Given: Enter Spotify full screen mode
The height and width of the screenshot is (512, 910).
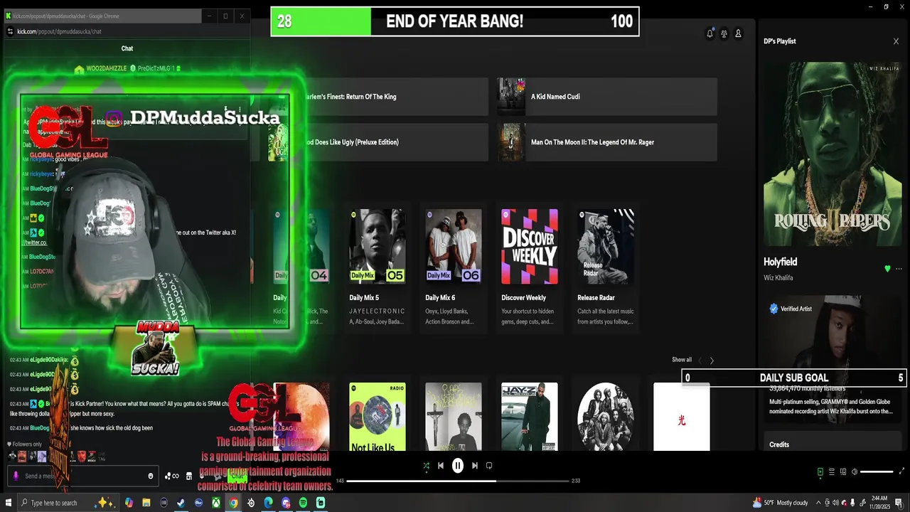Looking at the screenshot, I should tap(902, 471).
